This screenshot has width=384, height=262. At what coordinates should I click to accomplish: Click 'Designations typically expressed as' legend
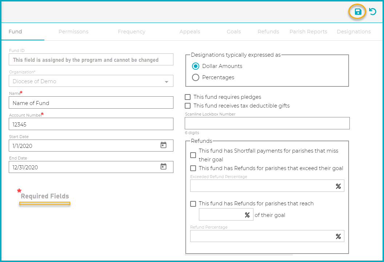tap(236, 55)
